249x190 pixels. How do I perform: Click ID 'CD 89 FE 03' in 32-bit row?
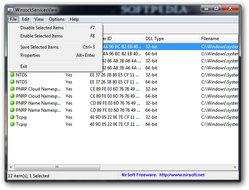click(115, 103)
